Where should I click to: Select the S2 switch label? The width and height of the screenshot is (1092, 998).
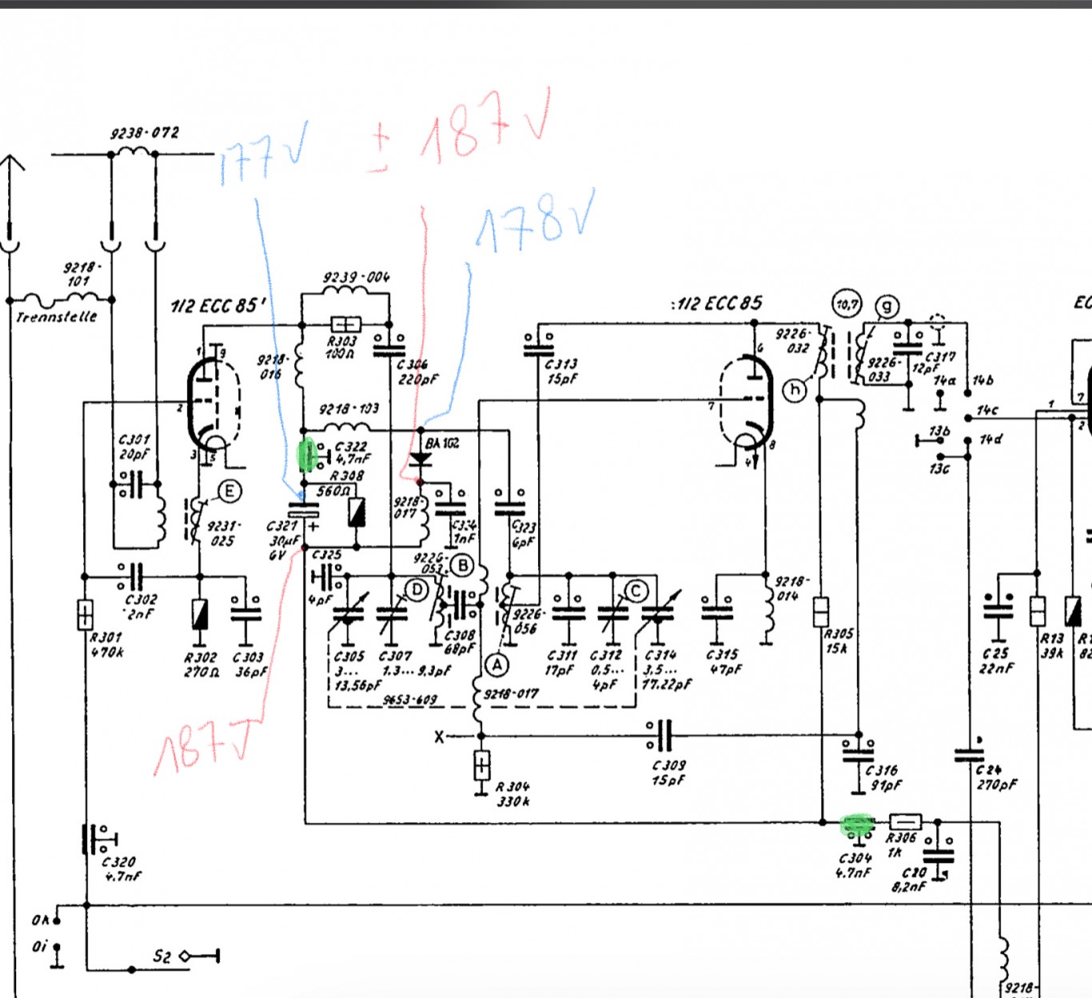(161, 956)
